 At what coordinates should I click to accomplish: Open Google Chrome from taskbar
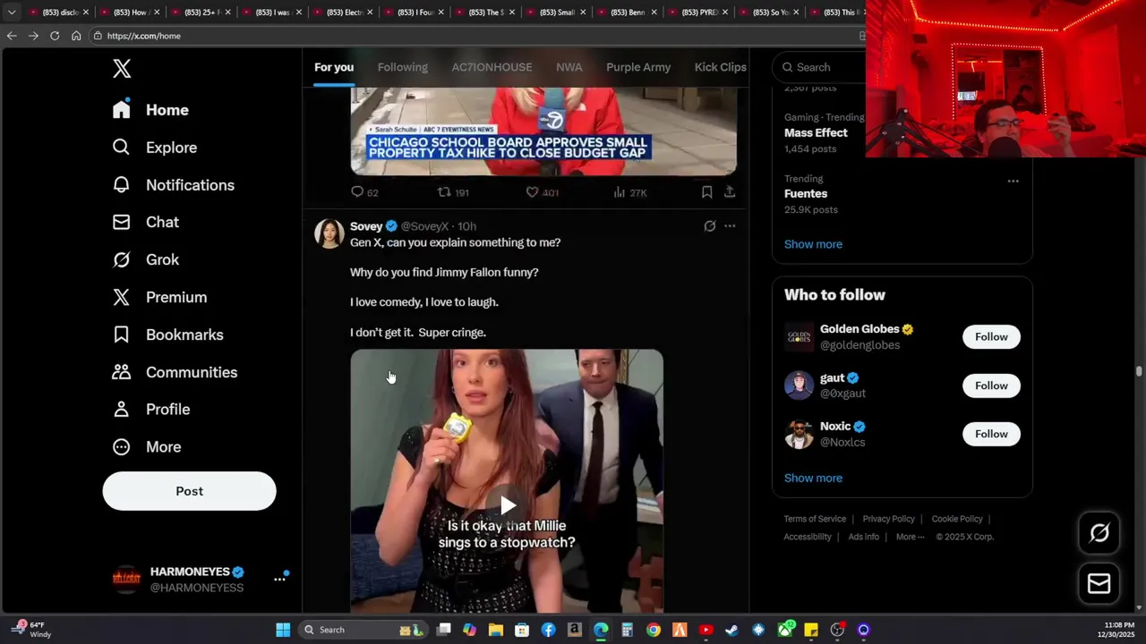click(654, 630)
